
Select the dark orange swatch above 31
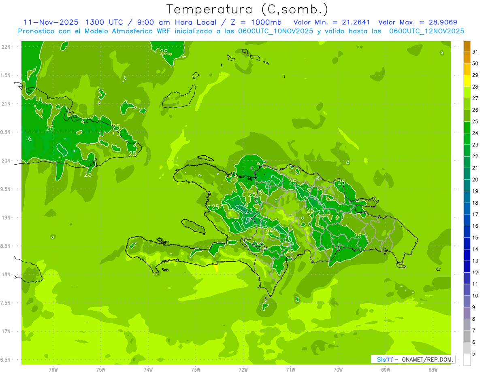coord(467,46)
